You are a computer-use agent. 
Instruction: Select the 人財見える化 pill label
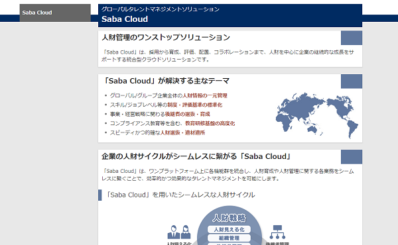(230, 230)
